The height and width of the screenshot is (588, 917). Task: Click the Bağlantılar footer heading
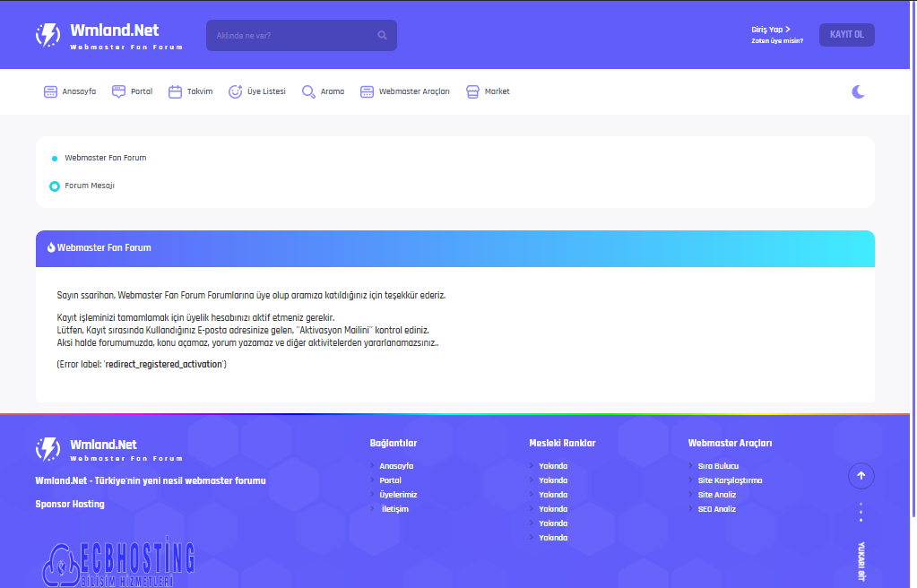click(x=393, y=443)
